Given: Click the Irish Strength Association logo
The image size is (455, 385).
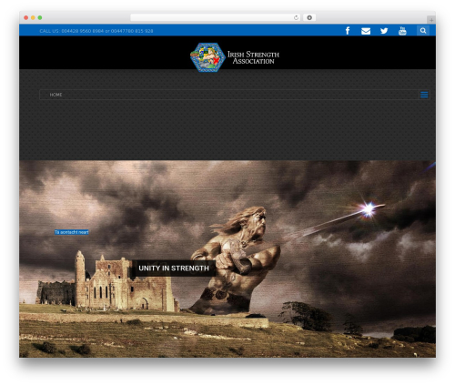Looking at the screenshot, I should (235, 57).
